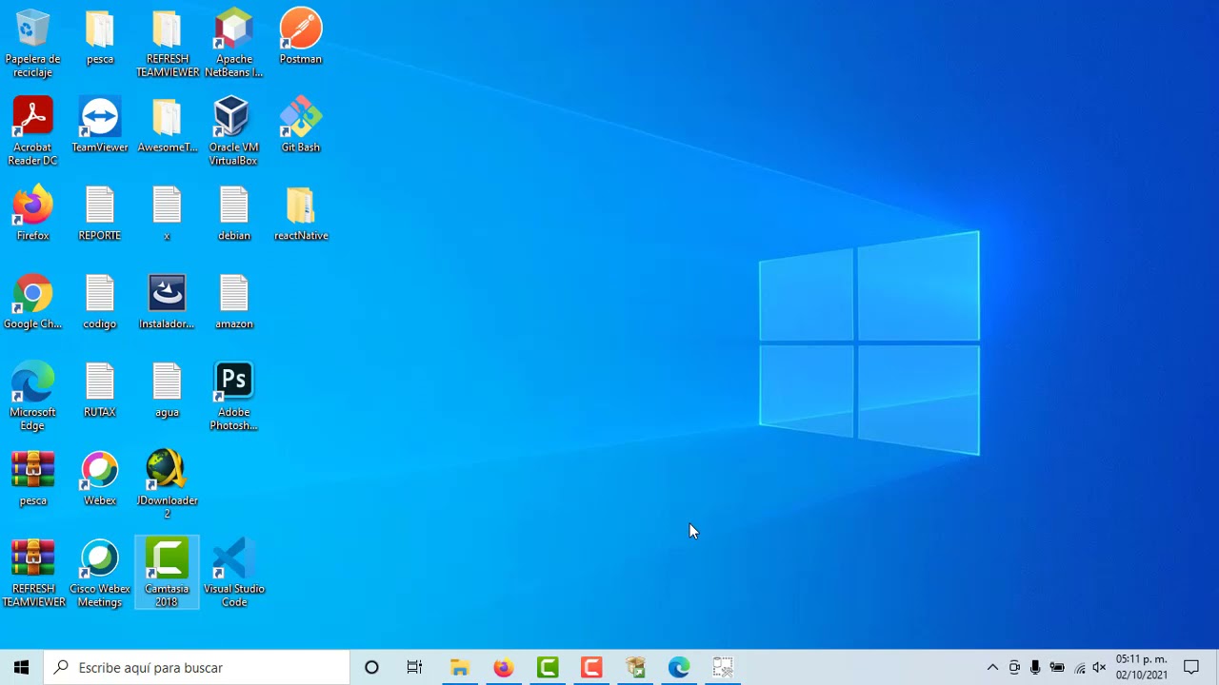Click the Meet Now tray icon

[x=1014, y=667]
